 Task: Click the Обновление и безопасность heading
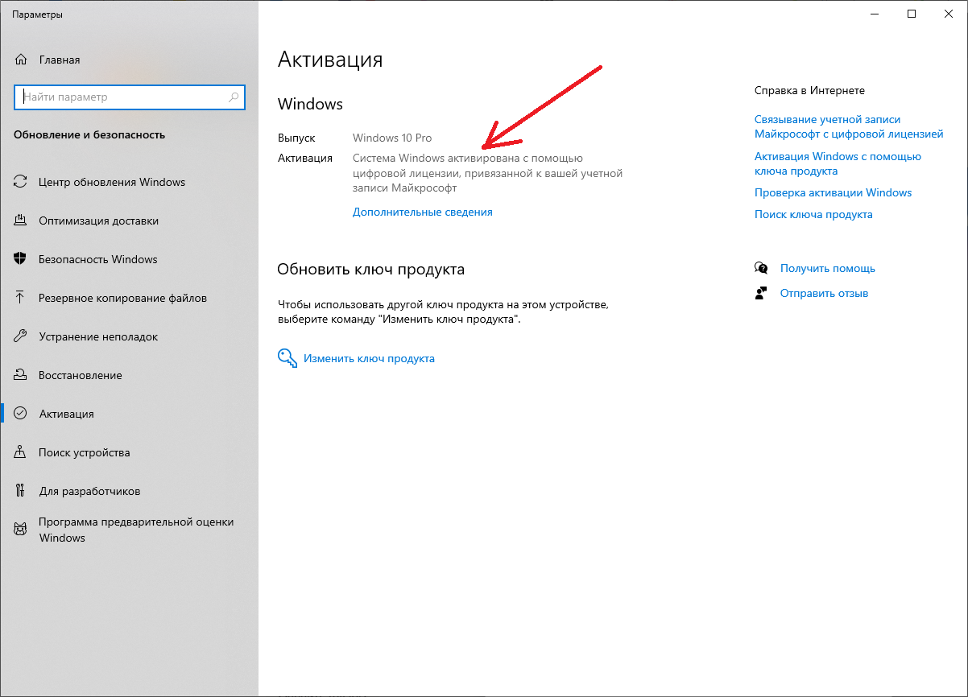pyautogui.click(x=89, y=135)
